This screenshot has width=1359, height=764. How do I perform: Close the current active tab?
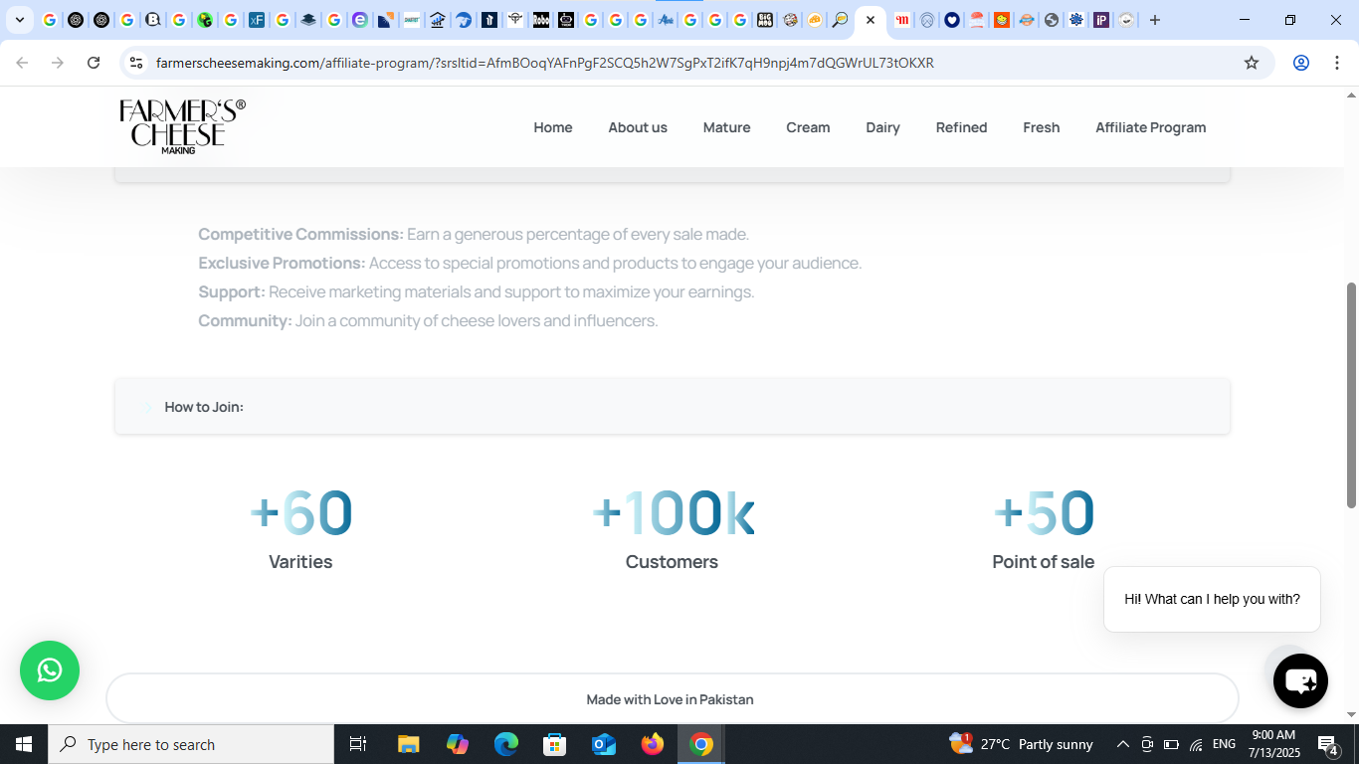[871, 20]
